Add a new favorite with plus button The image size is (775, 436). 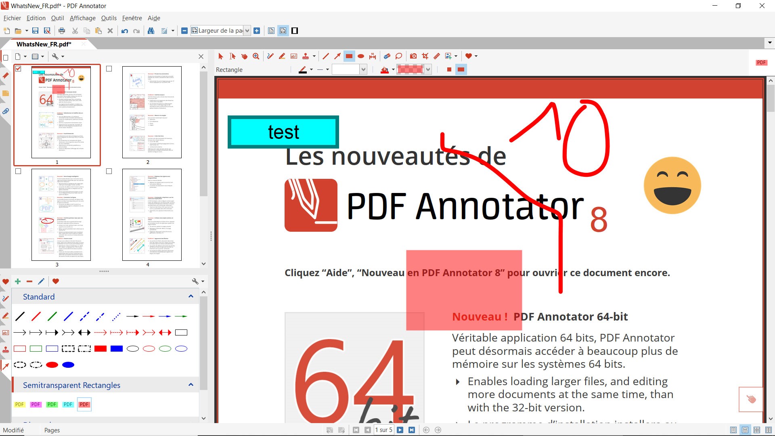(x=18, y=281)
